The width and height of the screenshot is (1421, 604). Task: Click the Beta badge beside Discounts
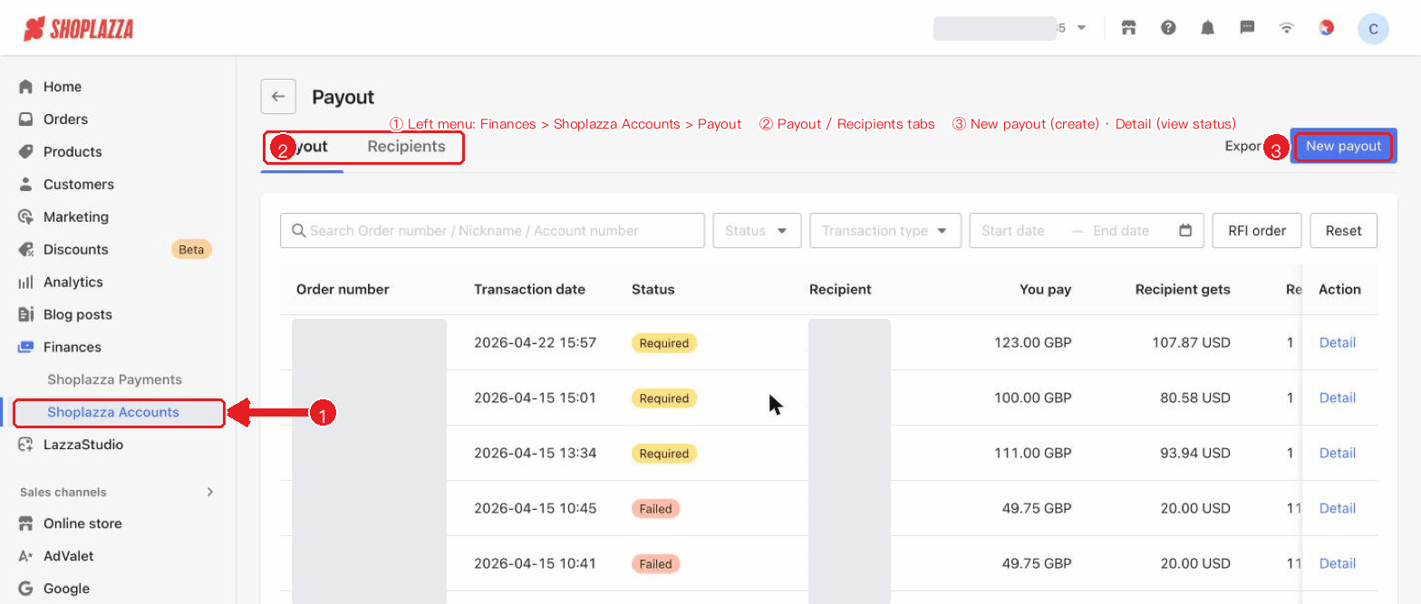(x=191, y=250)
